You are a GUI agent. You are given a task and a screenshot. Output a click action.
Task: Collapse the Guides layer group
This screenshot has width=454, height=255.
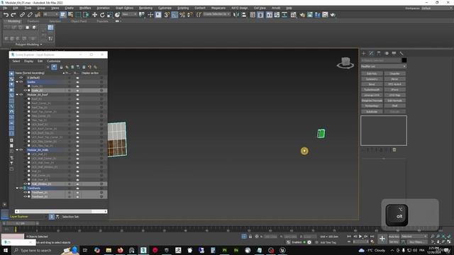point(17,82)
